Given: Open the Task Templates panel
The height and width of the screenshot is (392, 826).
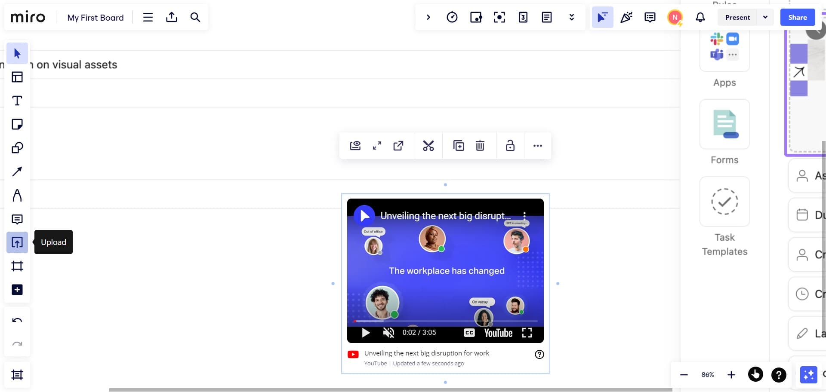Looking at the screenshot, I should (724, 202).
